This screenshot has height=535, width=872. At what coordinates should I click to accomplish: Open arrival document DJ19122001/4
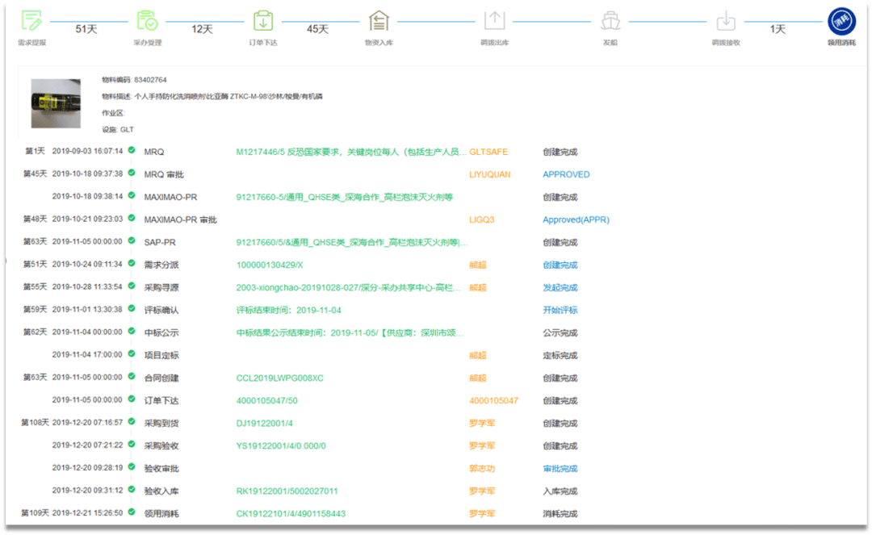coord(264,424)
